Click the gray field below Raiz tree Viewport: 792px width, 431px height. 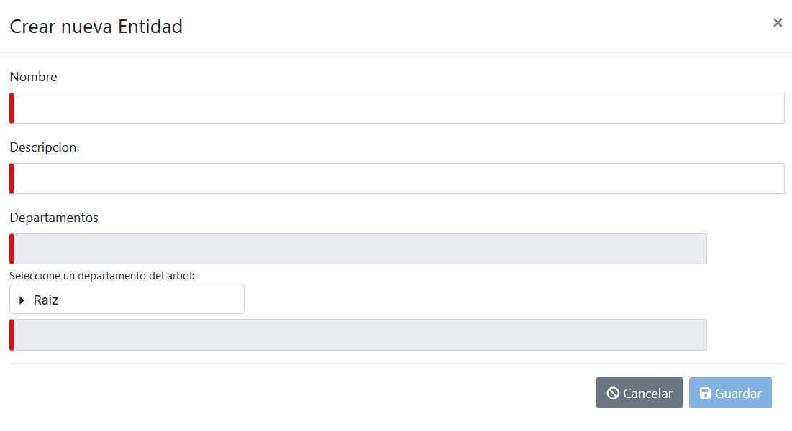click(358, 335)
